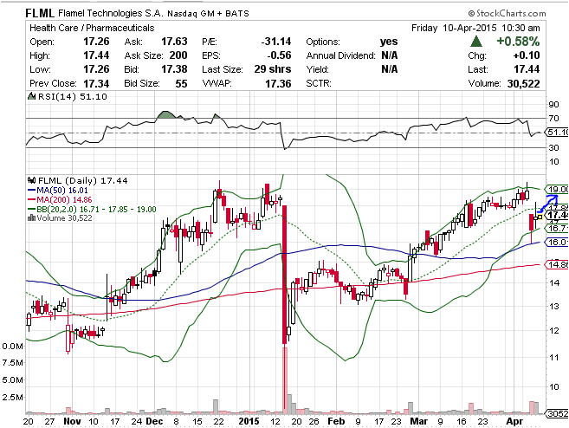Click the FLML ticker symbol in the header

(x=40, y=13)
